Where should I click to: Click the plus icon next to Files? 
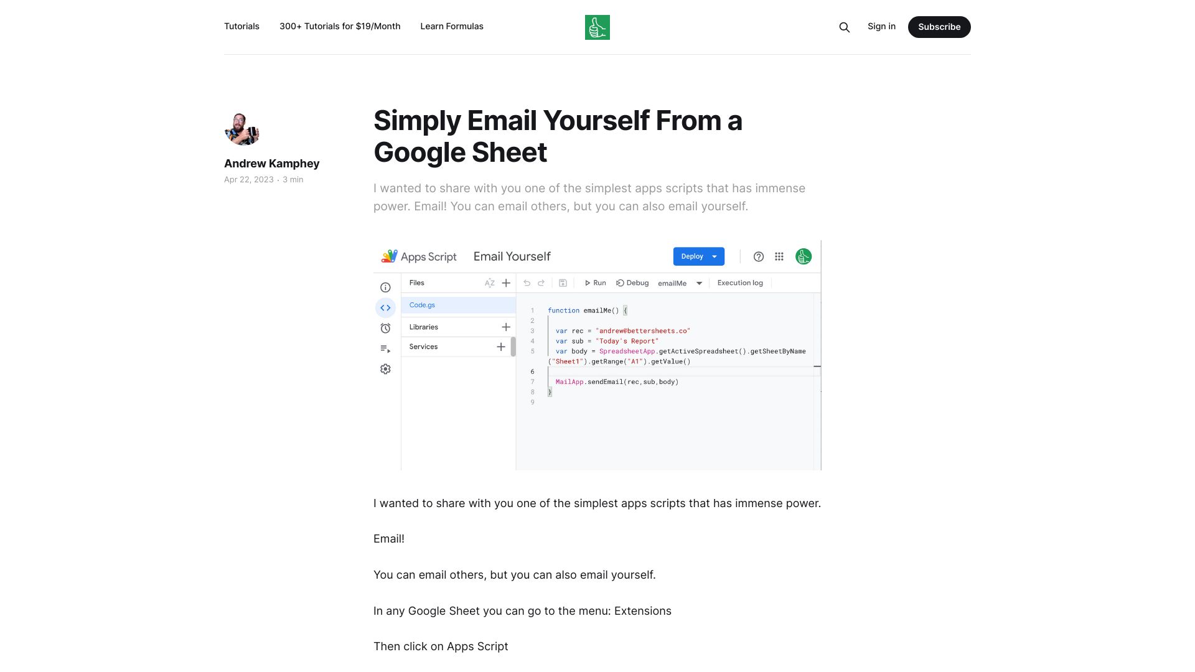506,283
